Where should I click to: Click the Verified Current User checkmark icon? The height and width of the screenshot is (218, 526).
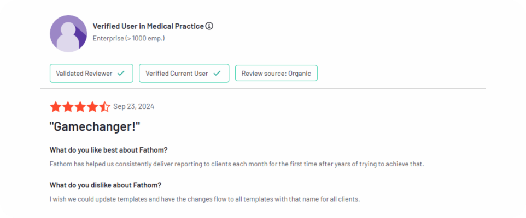tap(217, 74)
